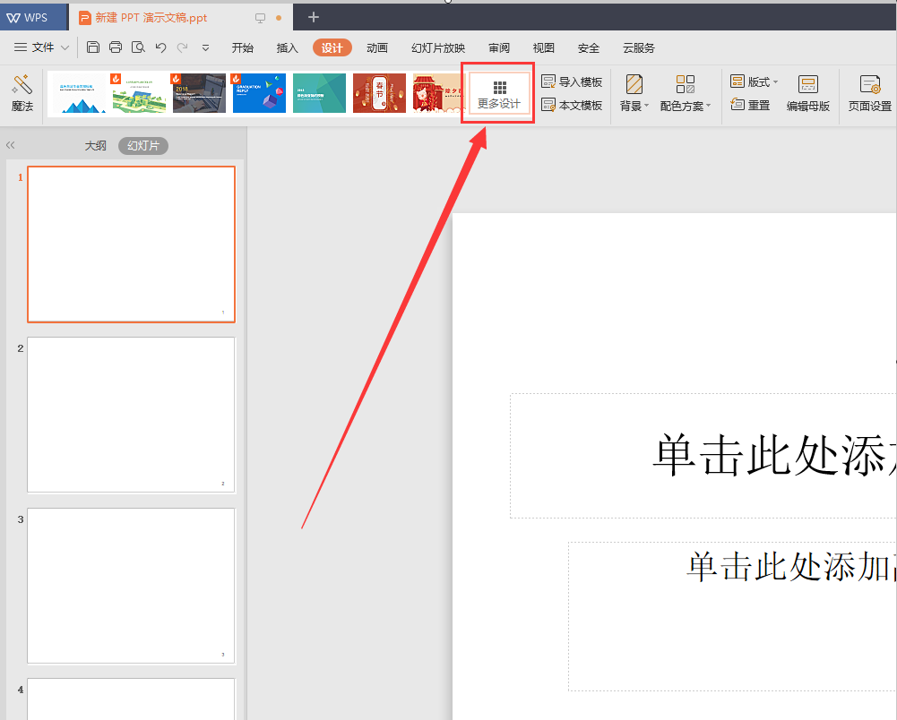Select slide 2 thumbnail in the panel
The height and width of the screenshot is (720, 897).
coord(131,415)
